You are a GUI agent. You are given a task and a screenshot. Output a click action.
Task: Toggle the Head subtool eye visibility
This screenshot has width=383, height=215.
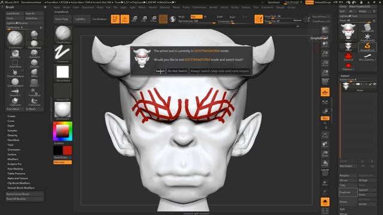(375, 84)
